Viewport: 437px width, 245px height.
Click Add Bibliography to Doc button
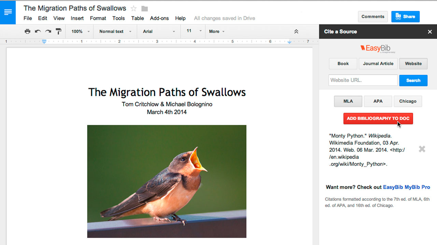(x=378, y=118)
